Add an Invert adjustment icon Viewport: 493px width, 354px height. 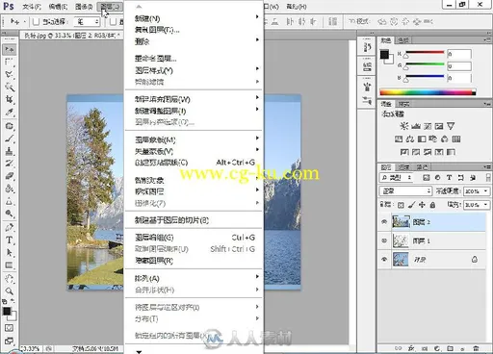pos(404,152)
